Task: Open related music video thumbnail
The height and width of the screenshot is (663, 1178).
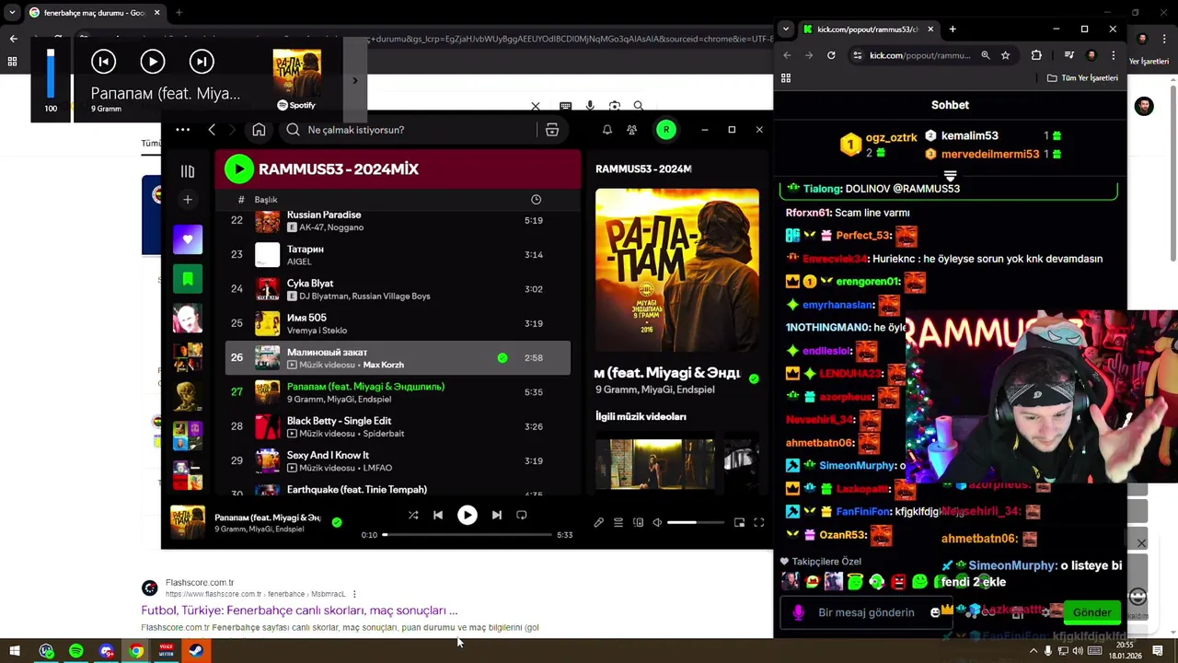Action: 654,464
